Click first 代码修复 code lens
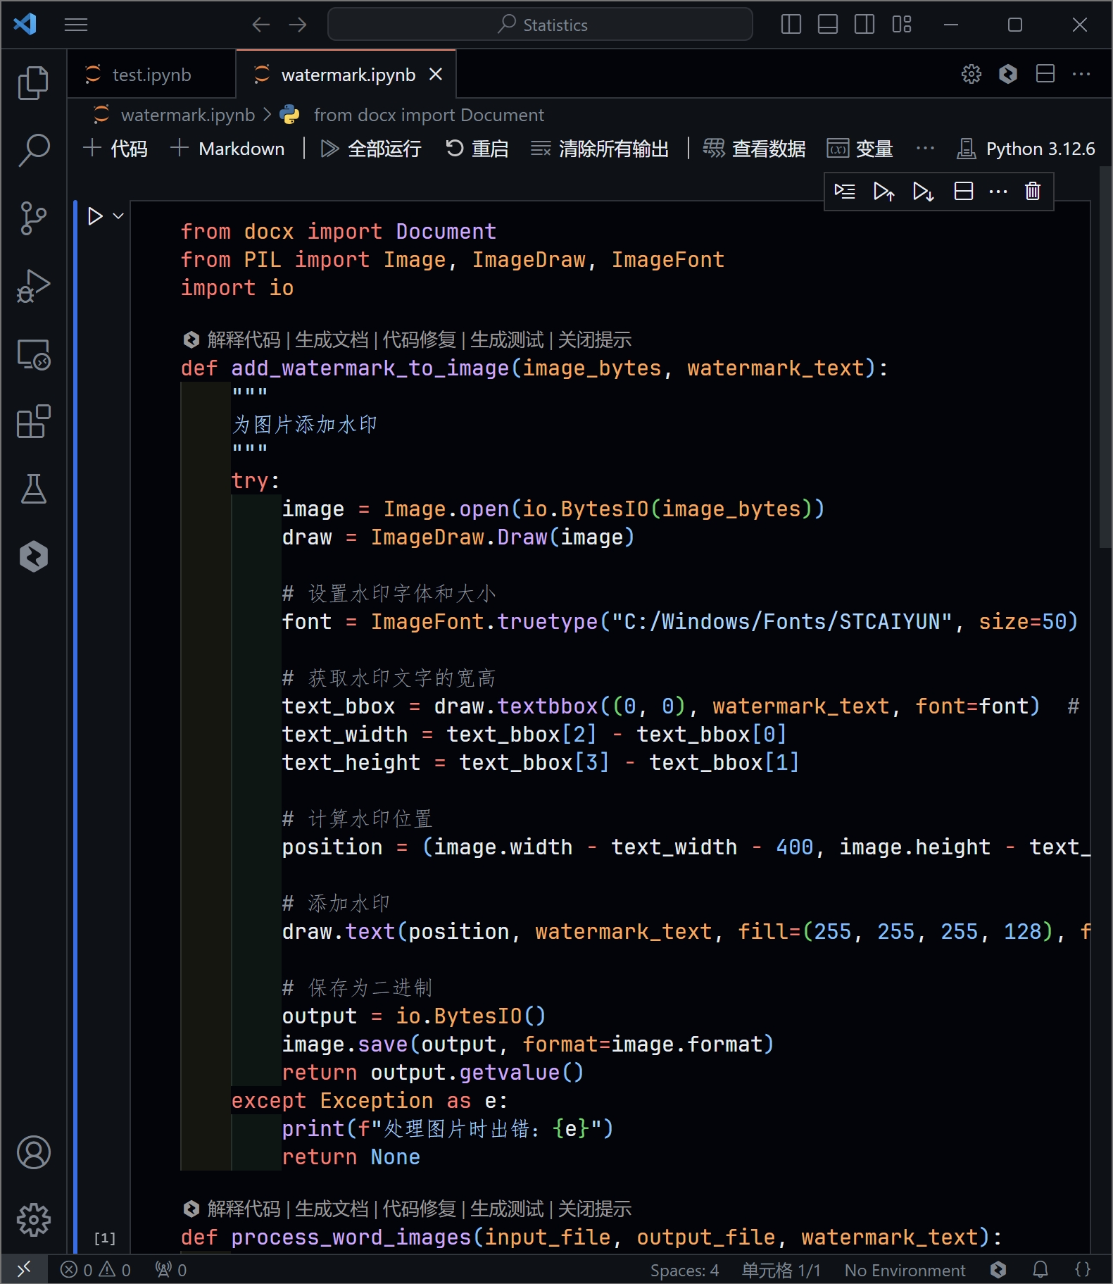 point(420,339)
